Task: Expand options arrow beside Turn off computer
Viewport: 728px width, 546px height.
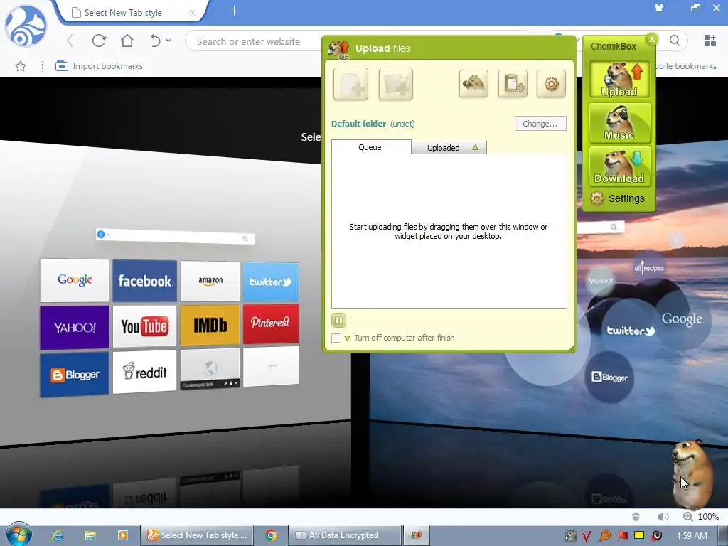Action: [x=347, y=338]
